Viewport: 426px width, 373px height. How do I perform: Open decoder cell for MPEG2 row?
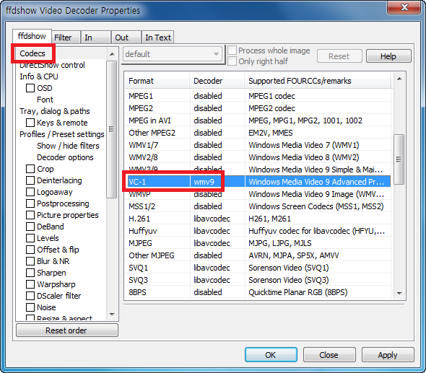tap(217, 108)
